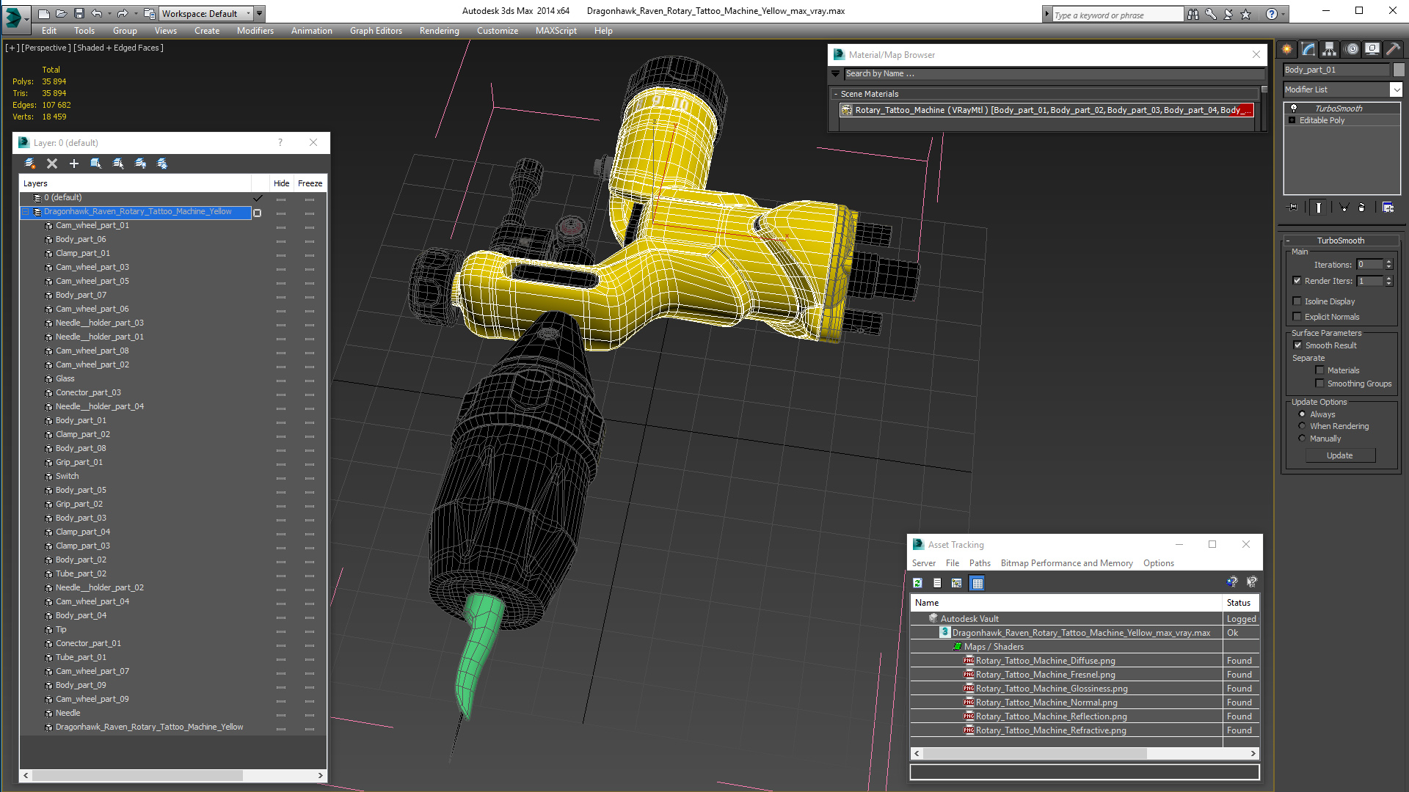Open the Utilities hammer tab

click(x=1393, y=49)
